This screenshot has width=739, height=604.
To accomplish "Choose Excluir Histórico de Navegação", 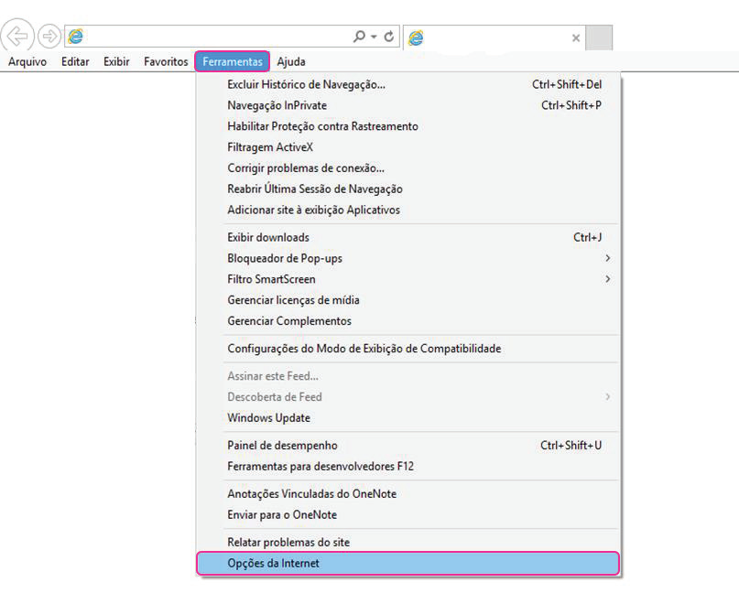I will pyautogui.click(x=306, y=84).
